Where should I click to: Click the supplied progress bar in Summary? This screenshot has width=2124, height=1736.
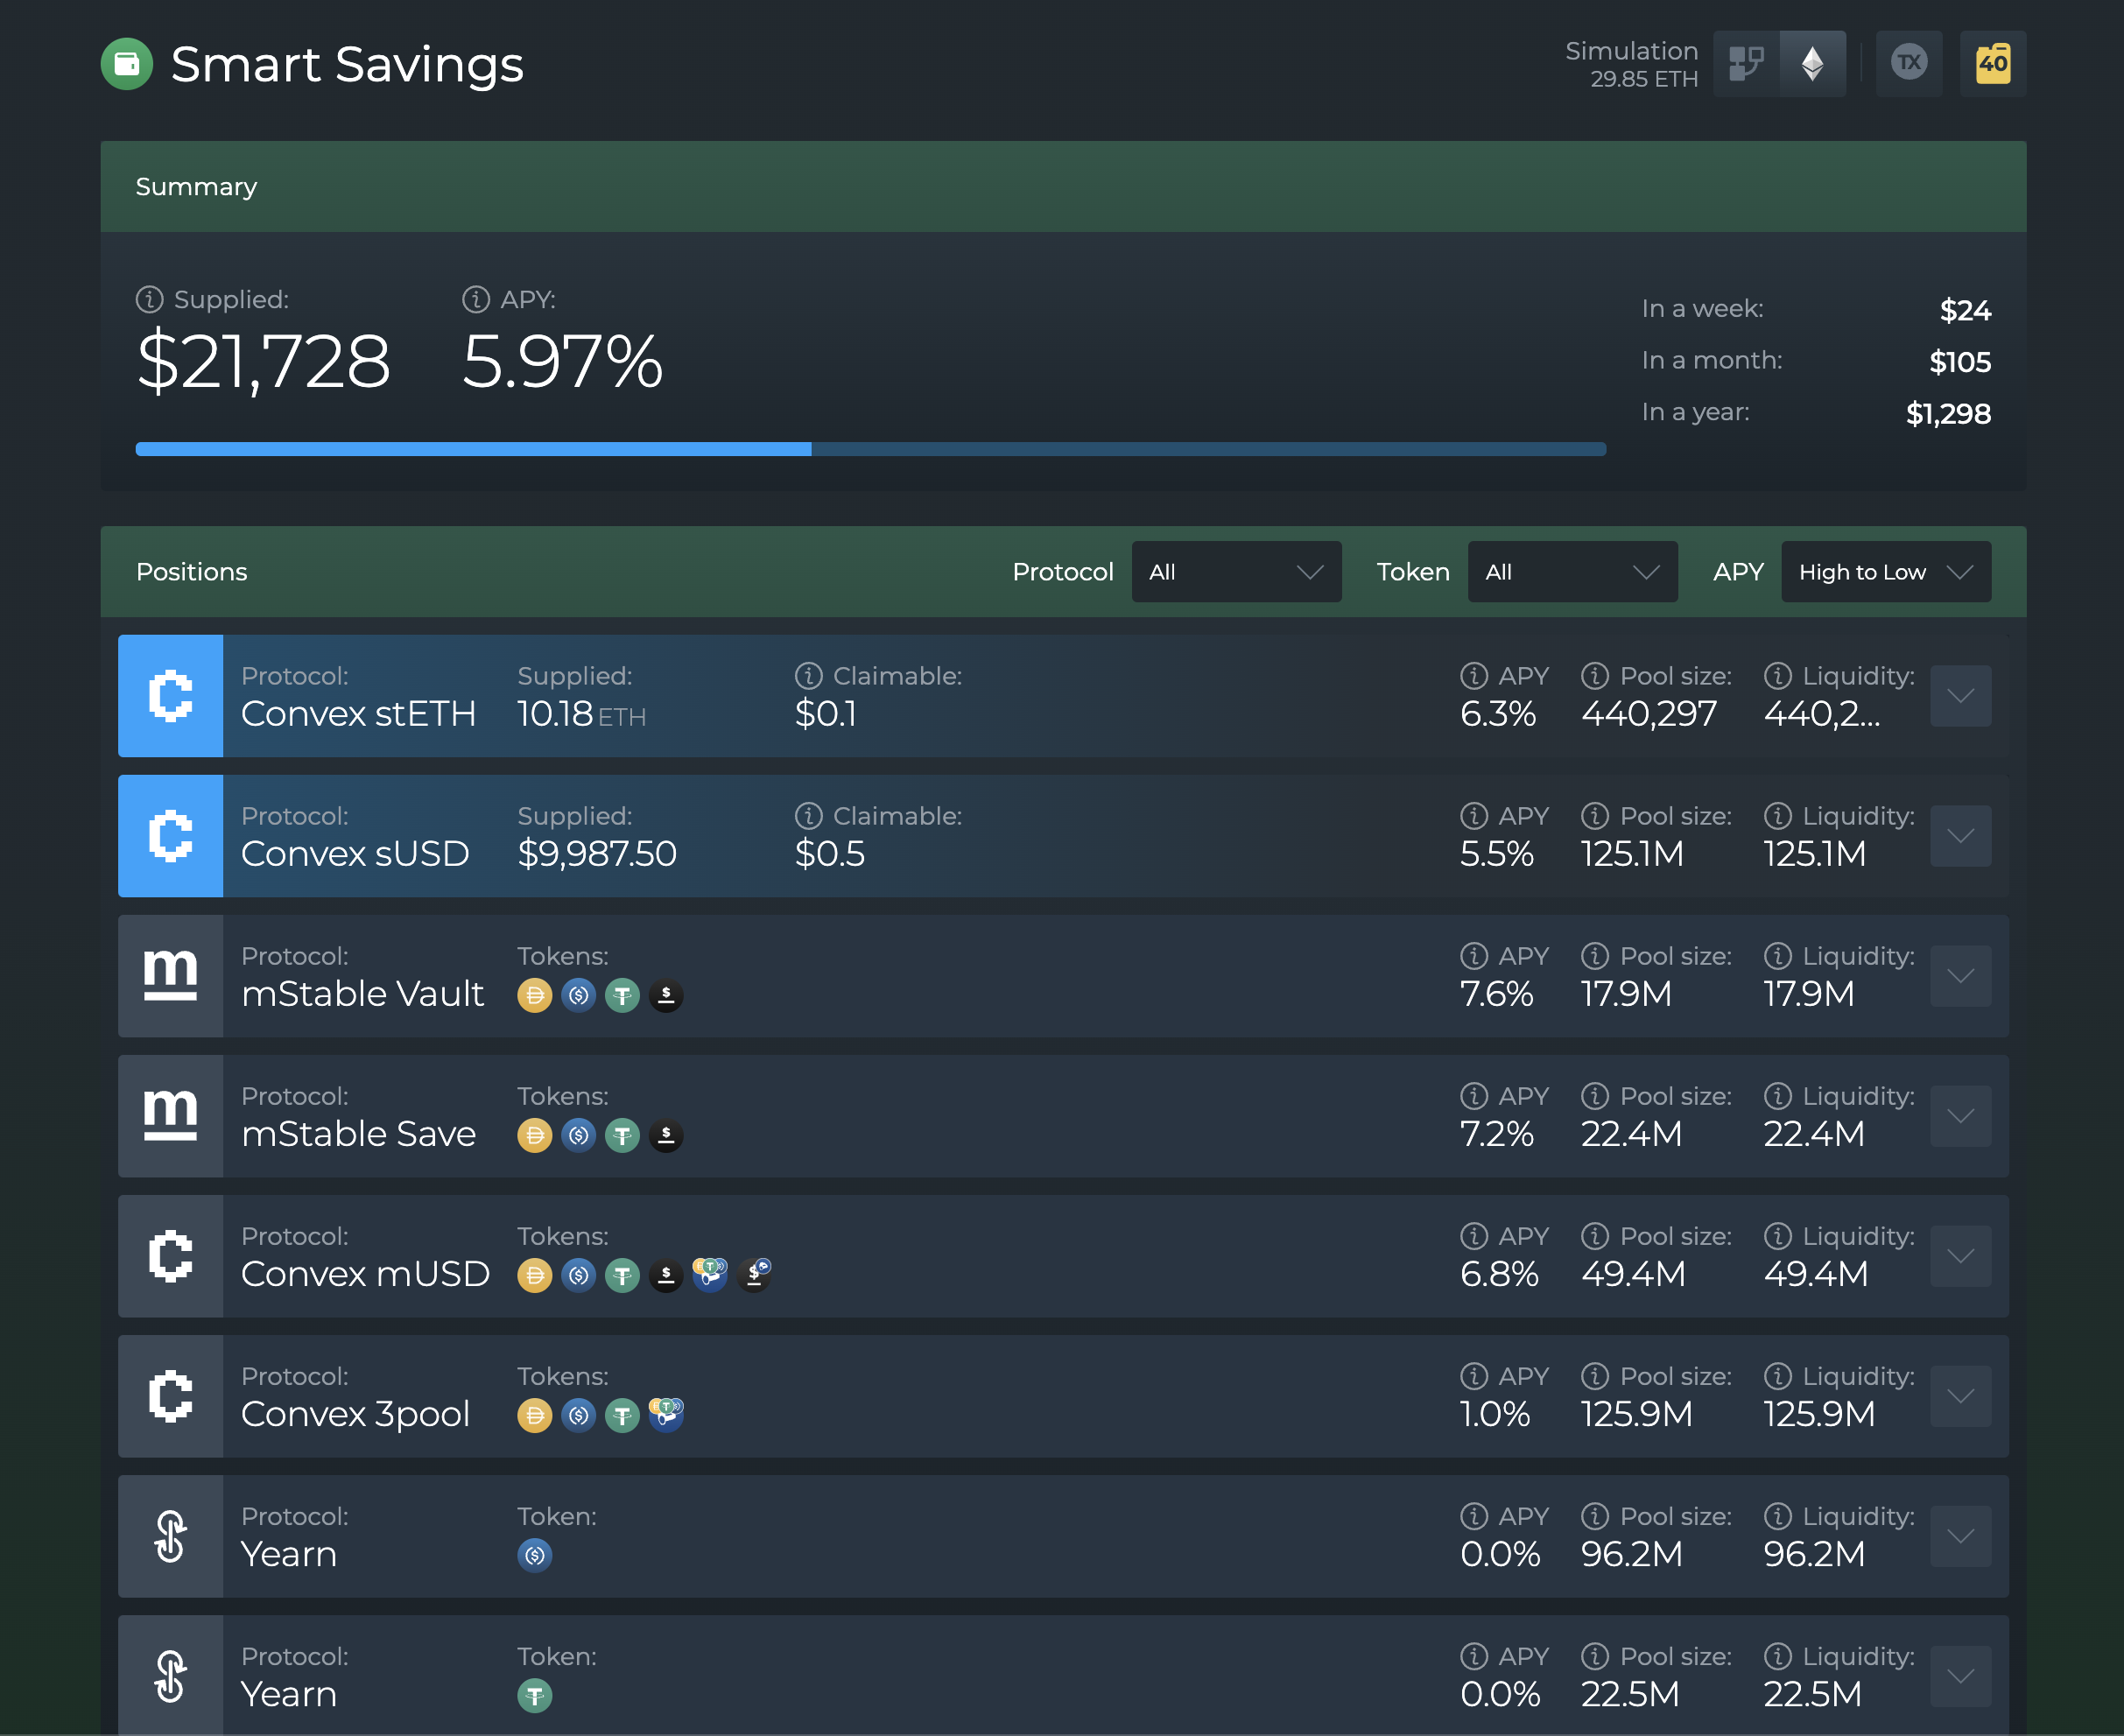point(871,449)
